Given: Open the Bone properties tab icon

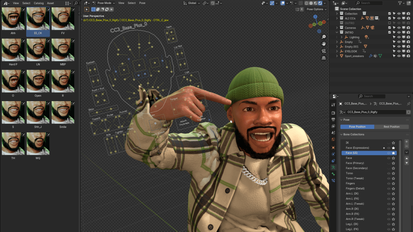Looking at the screenshot, I should (x=333, y=174).
